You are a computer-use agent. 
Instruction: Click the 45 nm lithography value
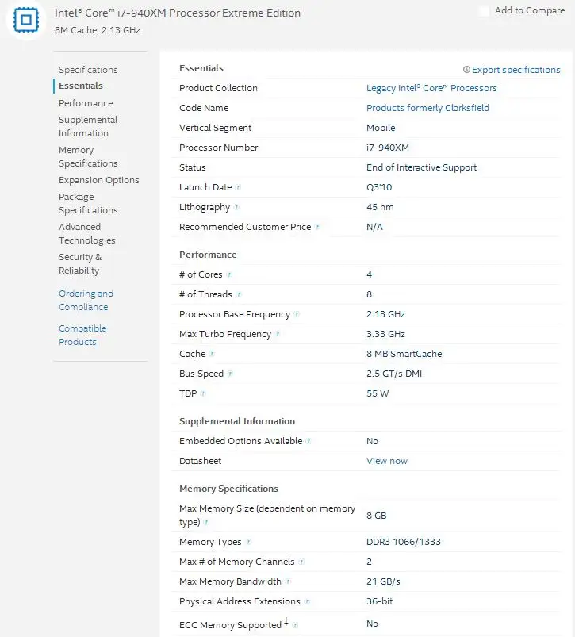pyautogui.click(x=380, y=207)
